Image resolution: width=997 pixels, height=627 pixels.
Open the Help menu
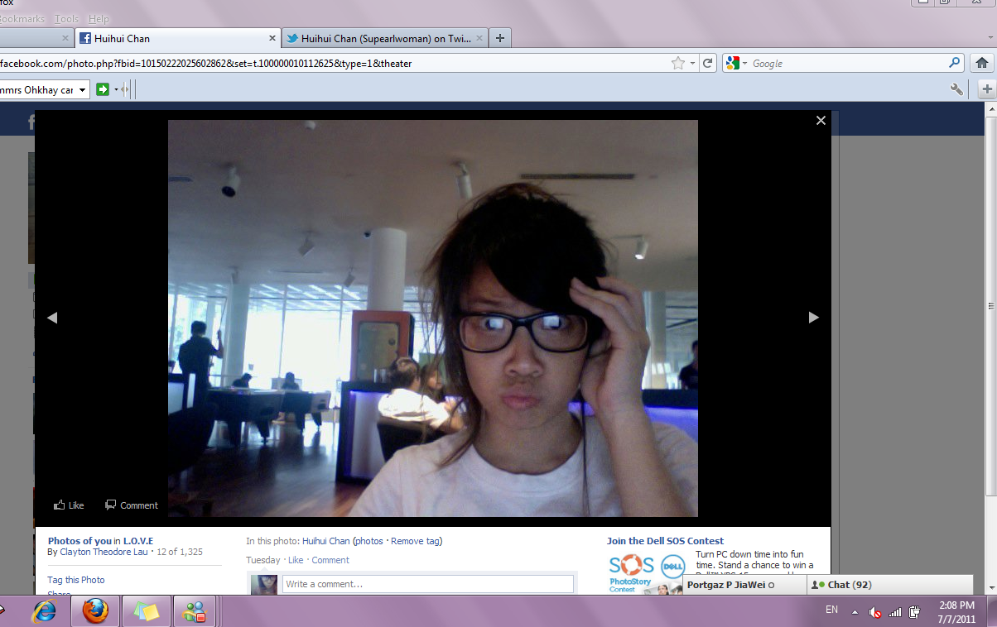pos(99,18)
